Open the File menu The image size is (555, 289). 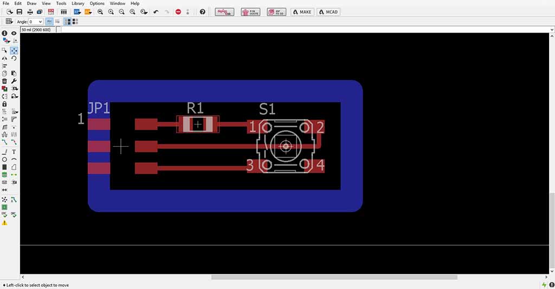pos(6,3)
